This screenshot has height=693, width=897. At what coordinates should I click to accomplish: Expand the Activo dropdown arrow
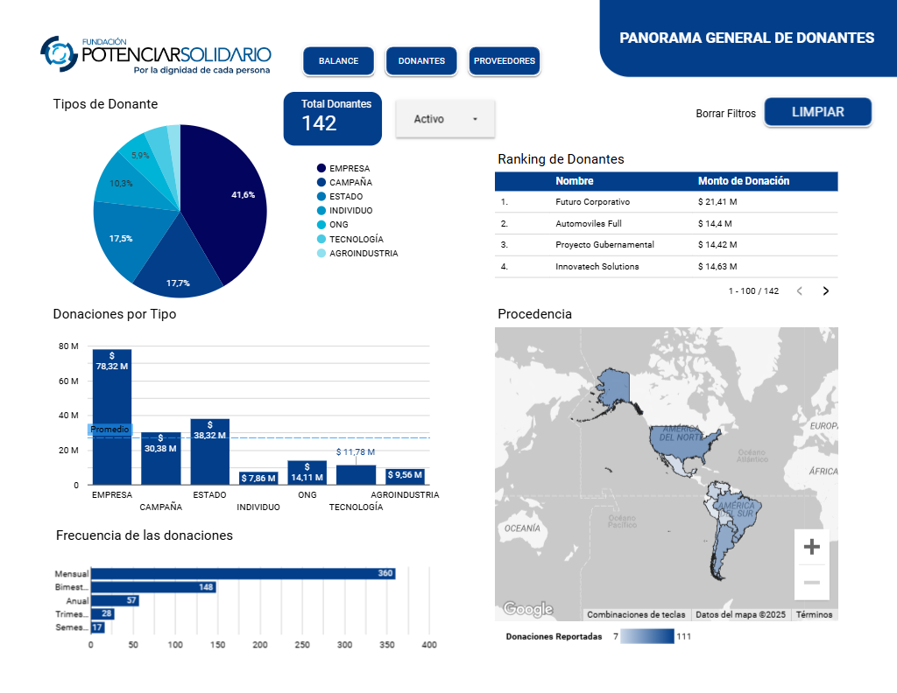[x=477, y=118]
